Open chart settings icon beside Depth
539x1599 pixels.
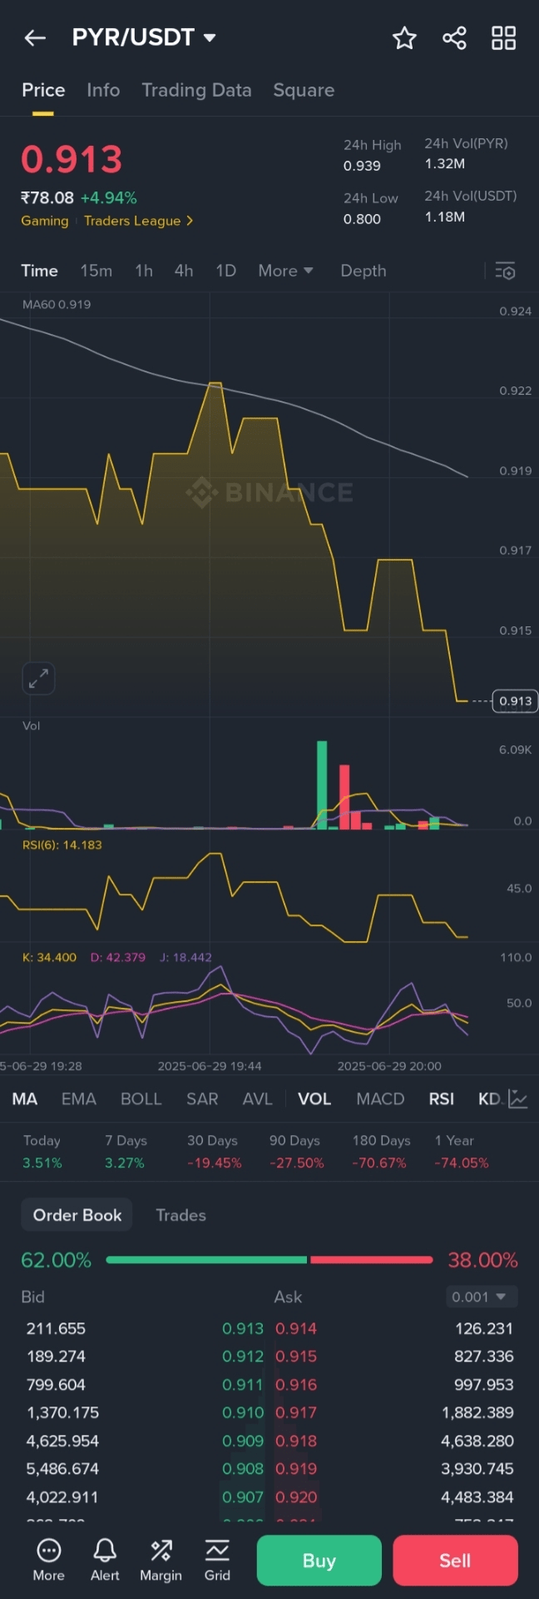505,271
